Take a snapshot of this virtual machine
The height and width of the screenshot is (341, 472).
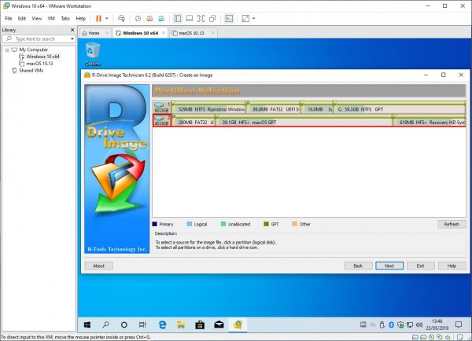tap(138, 19)
